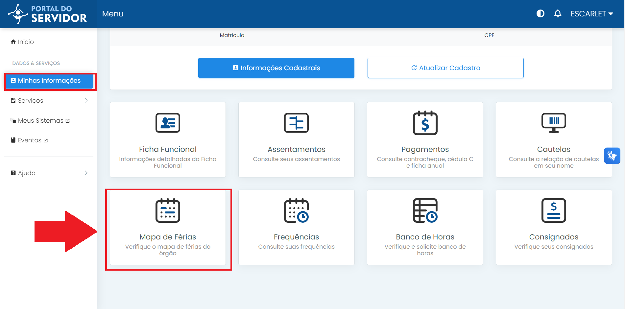Click the Frequências title
The height and width of the screenshot is (309, 625).
click(x=297, y=237)
